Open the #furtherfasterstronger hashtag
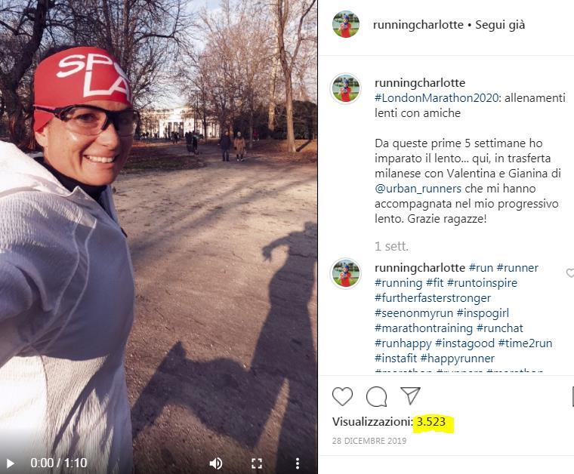 (433, 297)
